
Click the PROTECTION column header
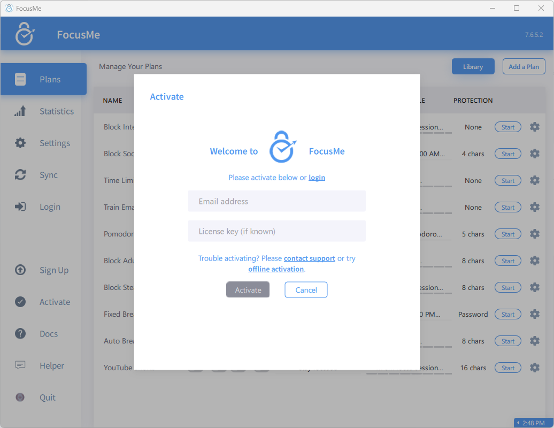473,101
